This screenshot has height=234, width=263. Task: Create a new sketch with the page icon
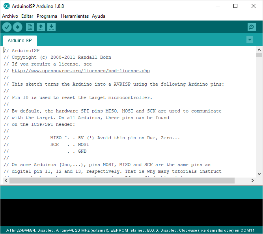click(x=30, y=27)
